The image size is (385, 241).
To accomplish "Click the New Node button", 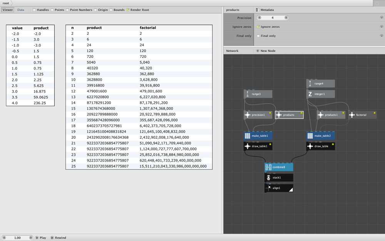I will tap(266, 51).
